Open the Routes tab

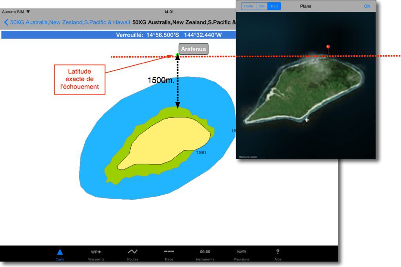click(x=132, y=255)
